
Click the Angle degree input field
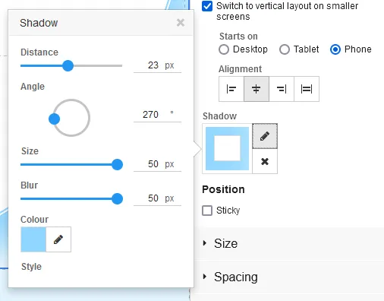tap(157, 115)
